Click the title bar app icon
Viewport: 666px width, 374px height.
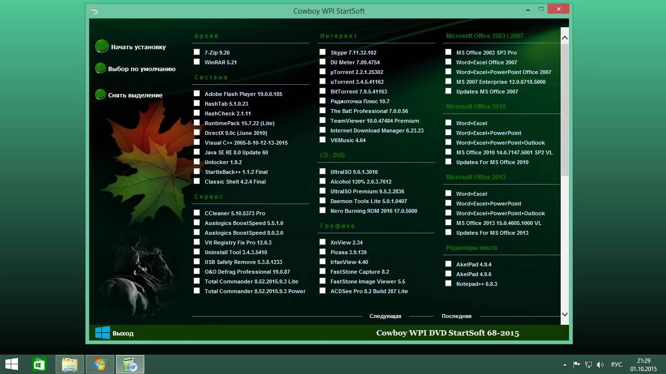pyautogui.click(x=94, y=11)
